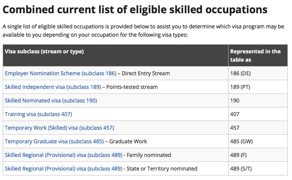This screenshot has height=180, width=292.
Task: Click the cell showing 457 abbreviation
Action: pos(258,128)
